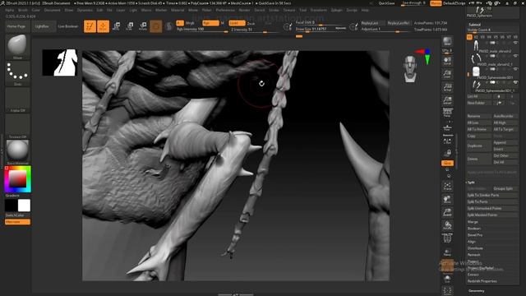
Task: Toggle visibility of PM3D_male_zbrush2 subtool
Action: pos(515,43)
